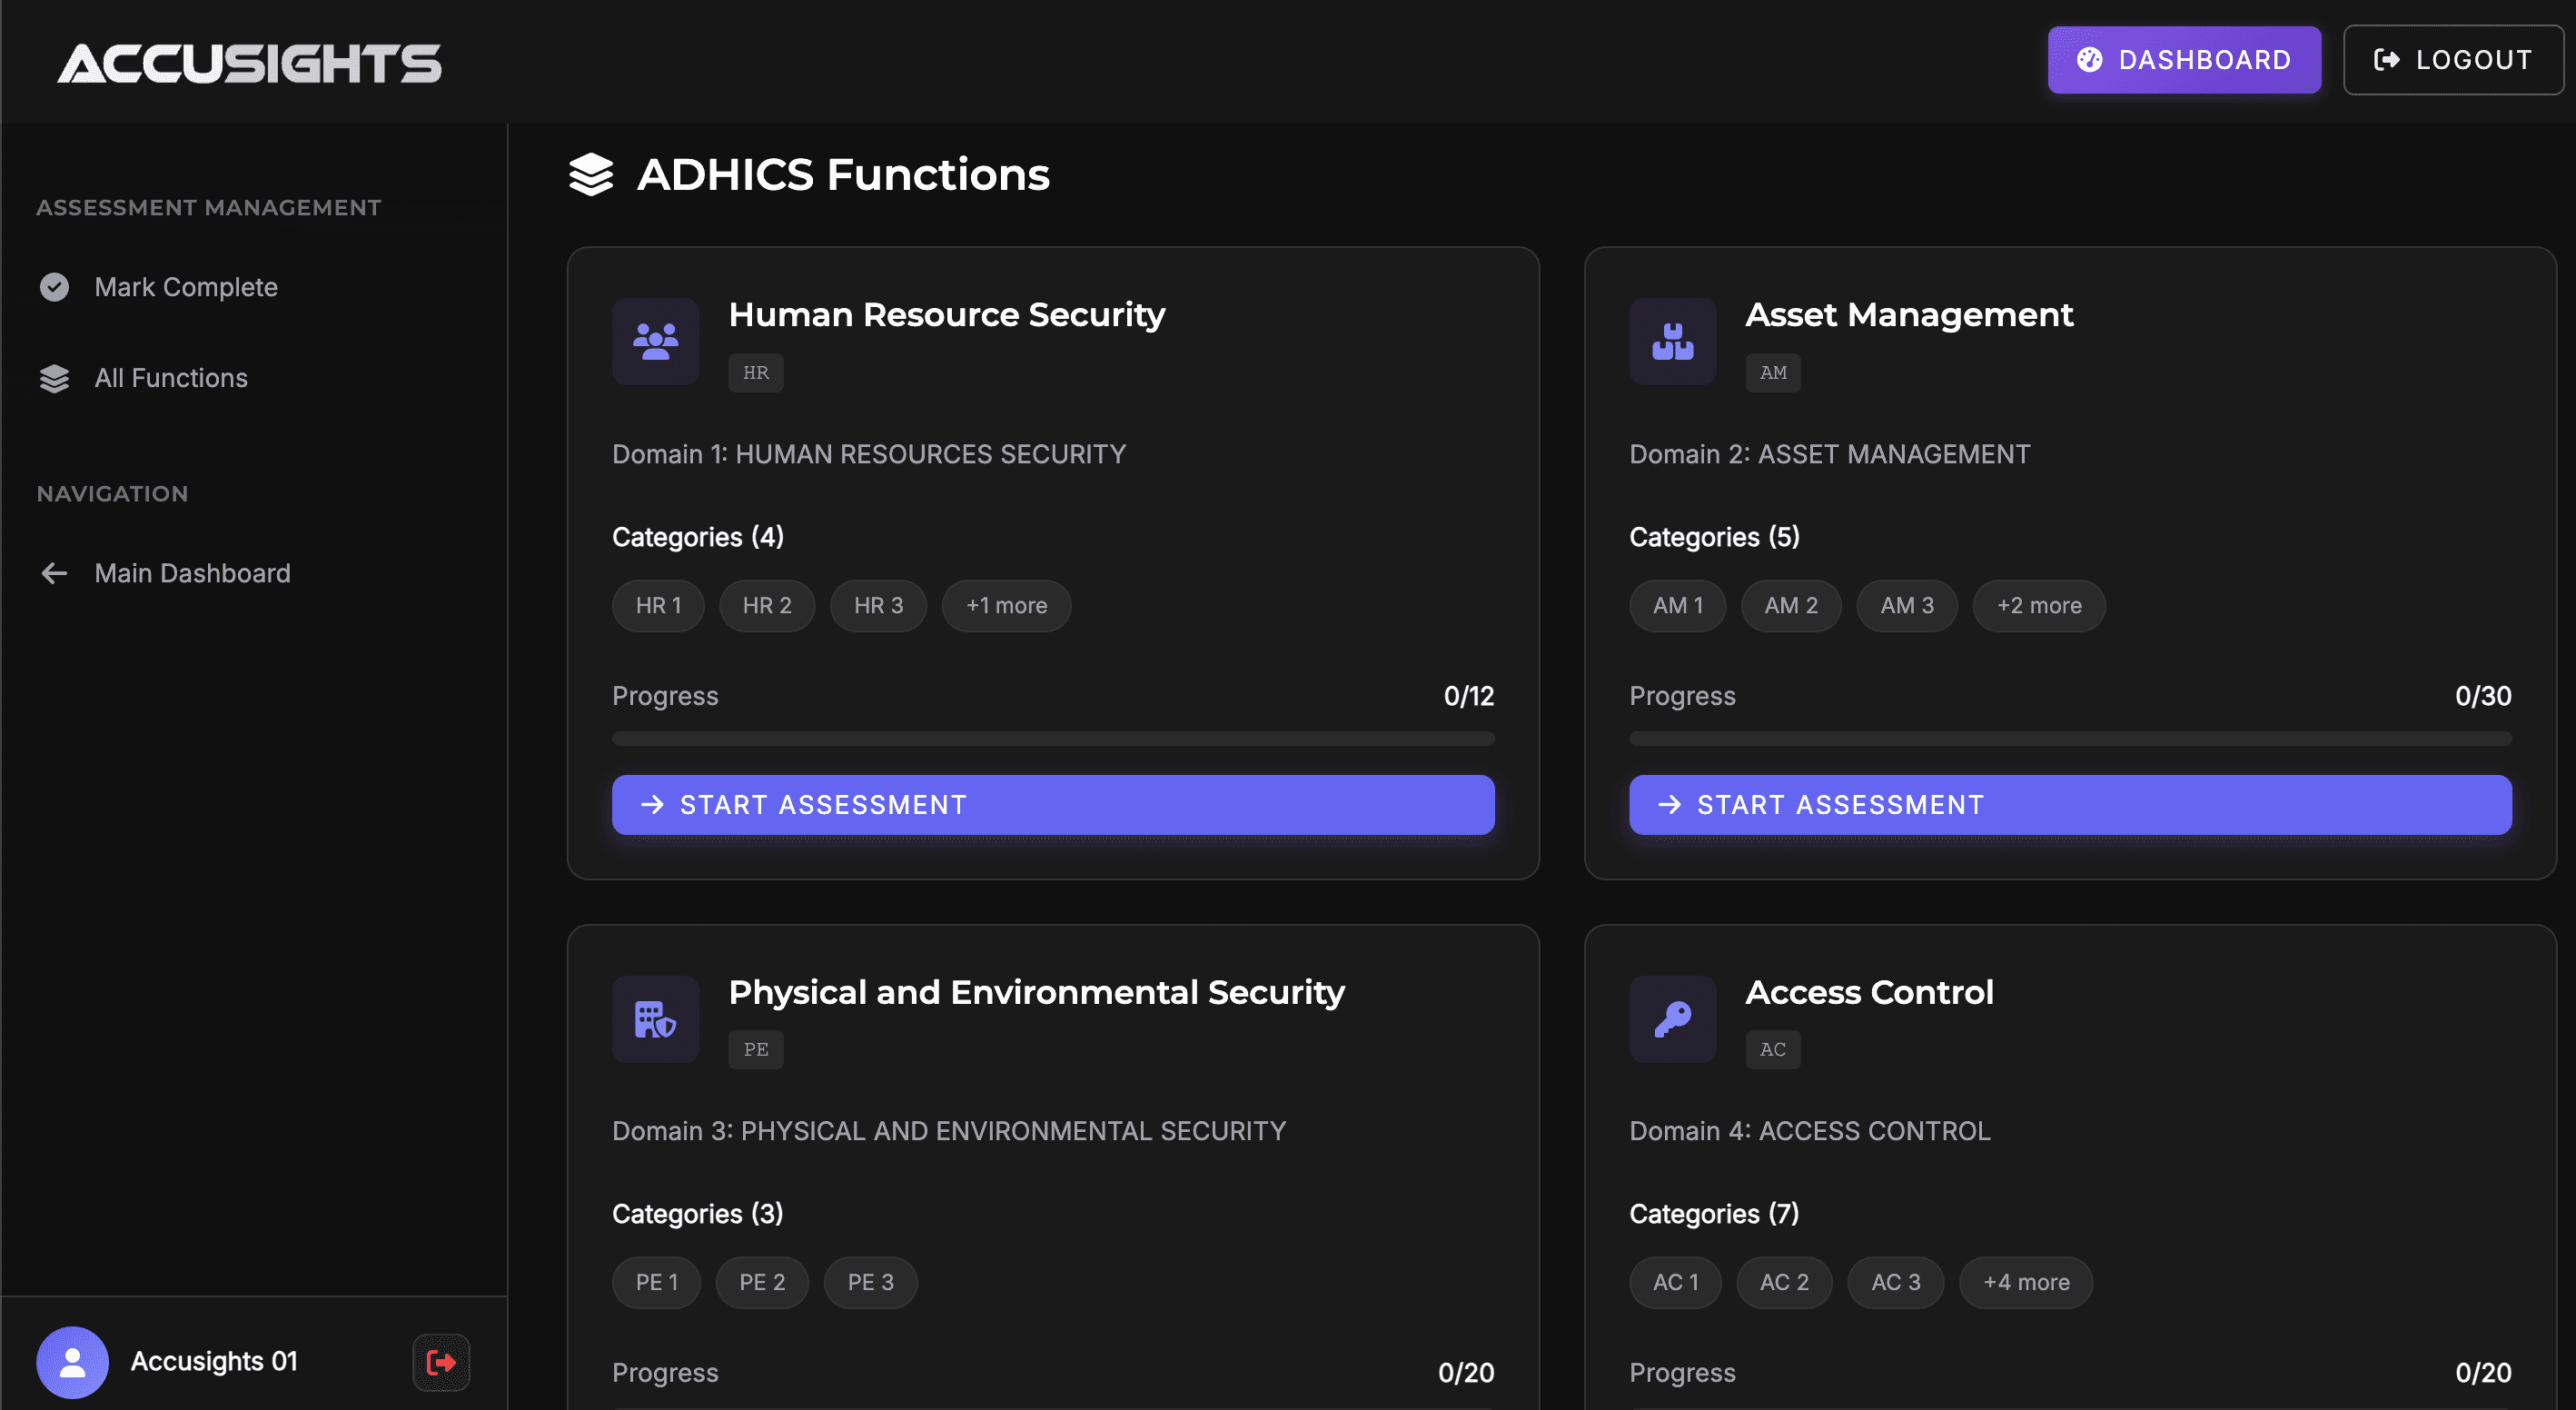Toggle the AM 3 category chip
Image resolution: width=2576 pixels, height=1410 pixels.
pos(1905,605)
